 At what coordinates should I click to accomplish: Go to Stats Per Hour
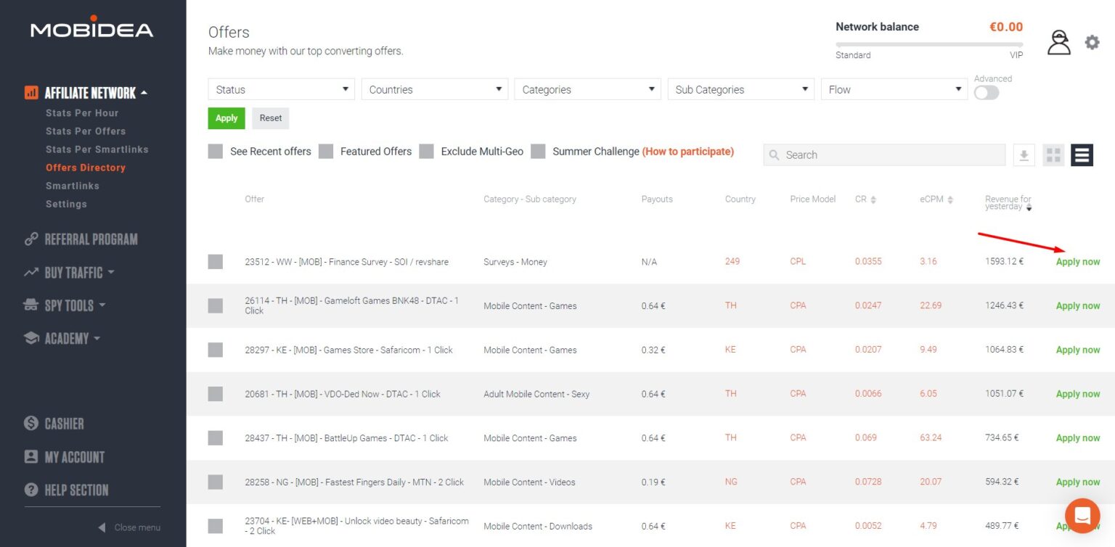tap(82, 113)
